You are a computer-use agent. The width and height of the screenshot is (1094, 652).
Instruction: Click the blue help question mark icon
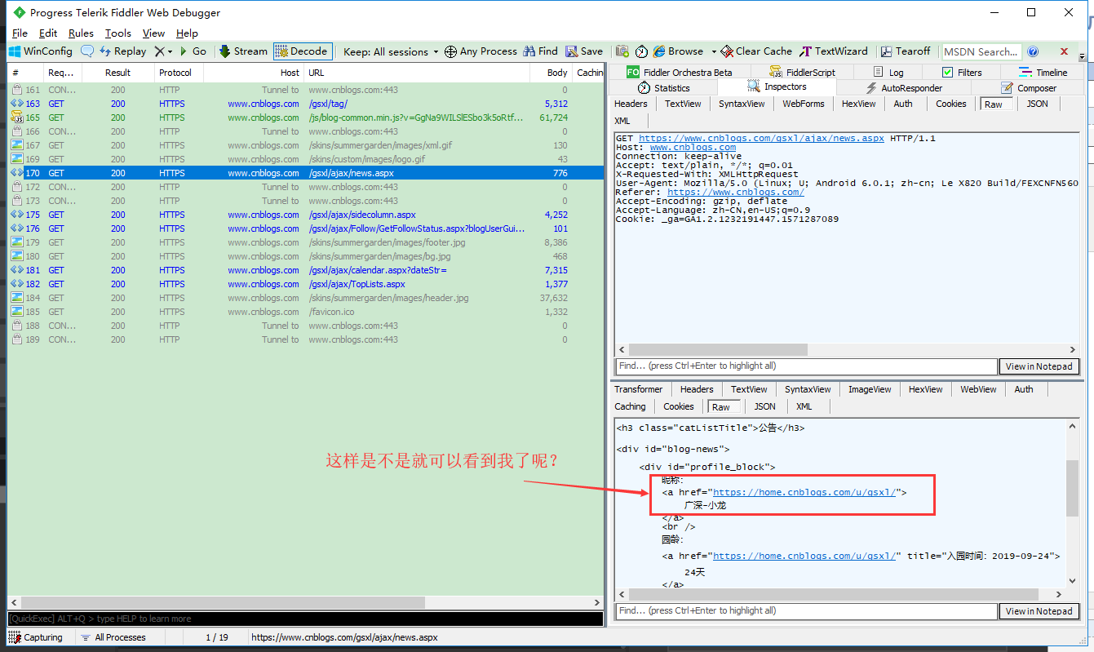pos(1033,51)
